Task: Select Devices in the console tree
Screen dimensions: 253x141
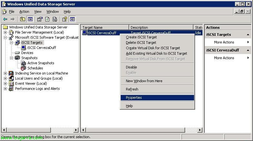Action: point(27,53)
